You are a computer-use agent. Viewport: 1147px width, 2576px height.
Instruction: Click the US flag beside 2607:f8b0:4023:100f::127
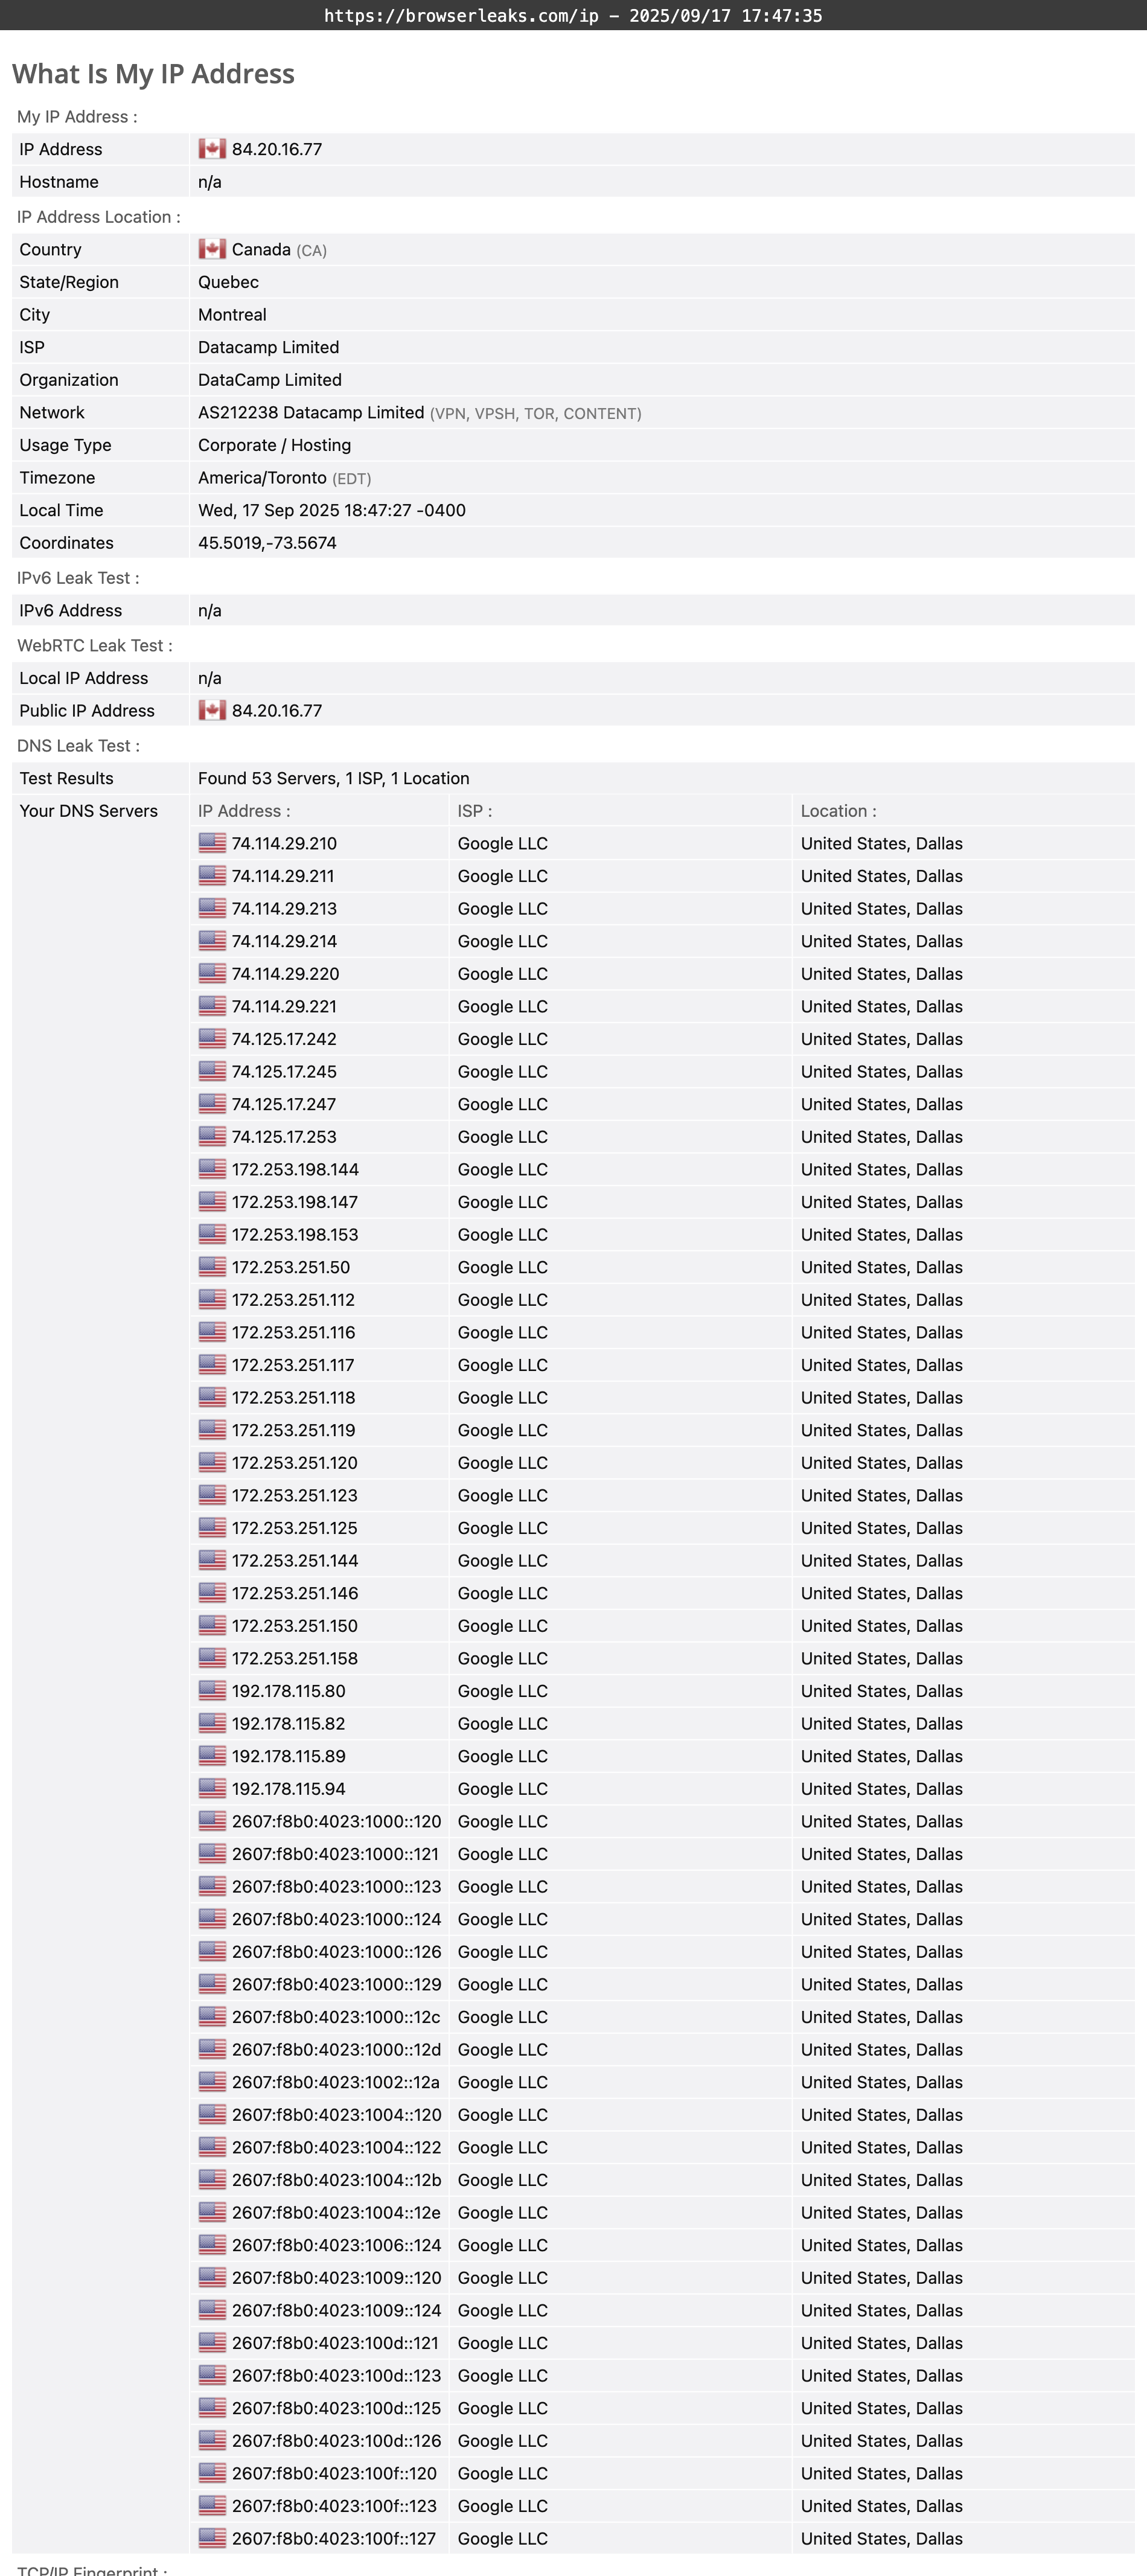tap(212, 2539)
